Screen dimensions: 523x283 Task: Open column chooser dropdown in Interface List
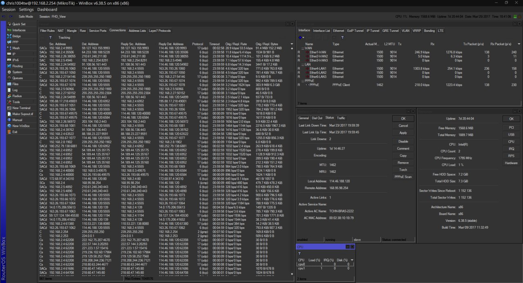coord(519,44)
